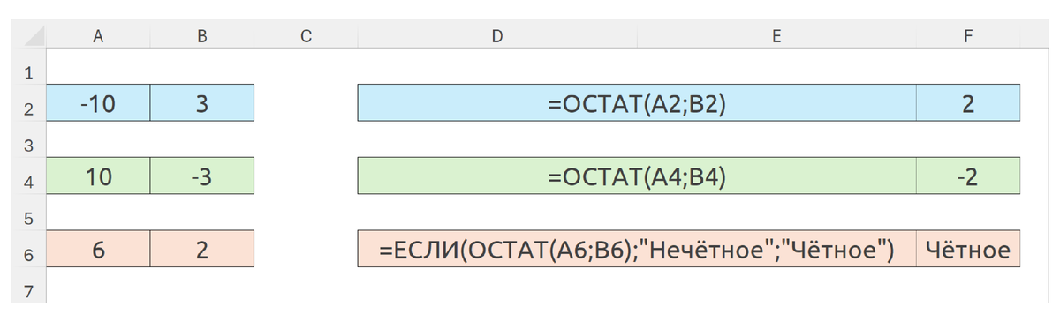The image size is (1060, 322).
Task: Select the =ОСТАТ(A2;B2) formula cell
Action: click(x=637, y=103)
